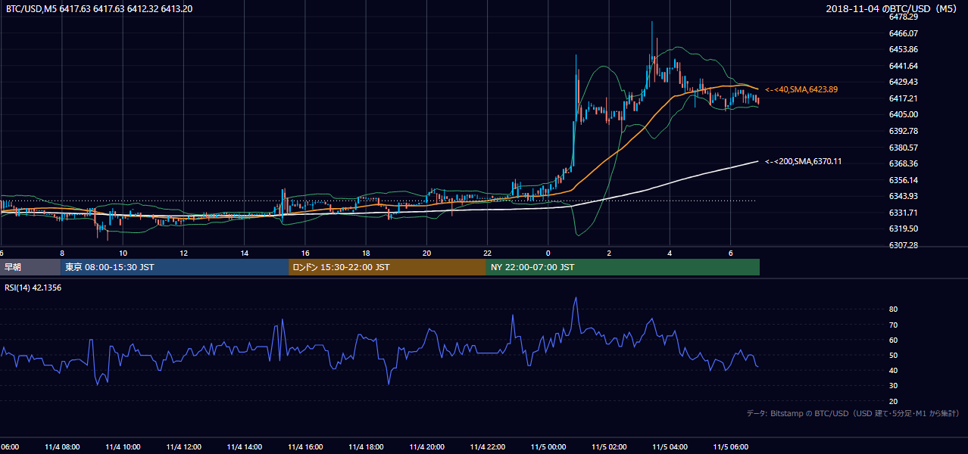Viewport: 968px width, 454px height.
Task: Select the ロンドン 15:30-22:00 JST session bar
Action: click(387, 267)
